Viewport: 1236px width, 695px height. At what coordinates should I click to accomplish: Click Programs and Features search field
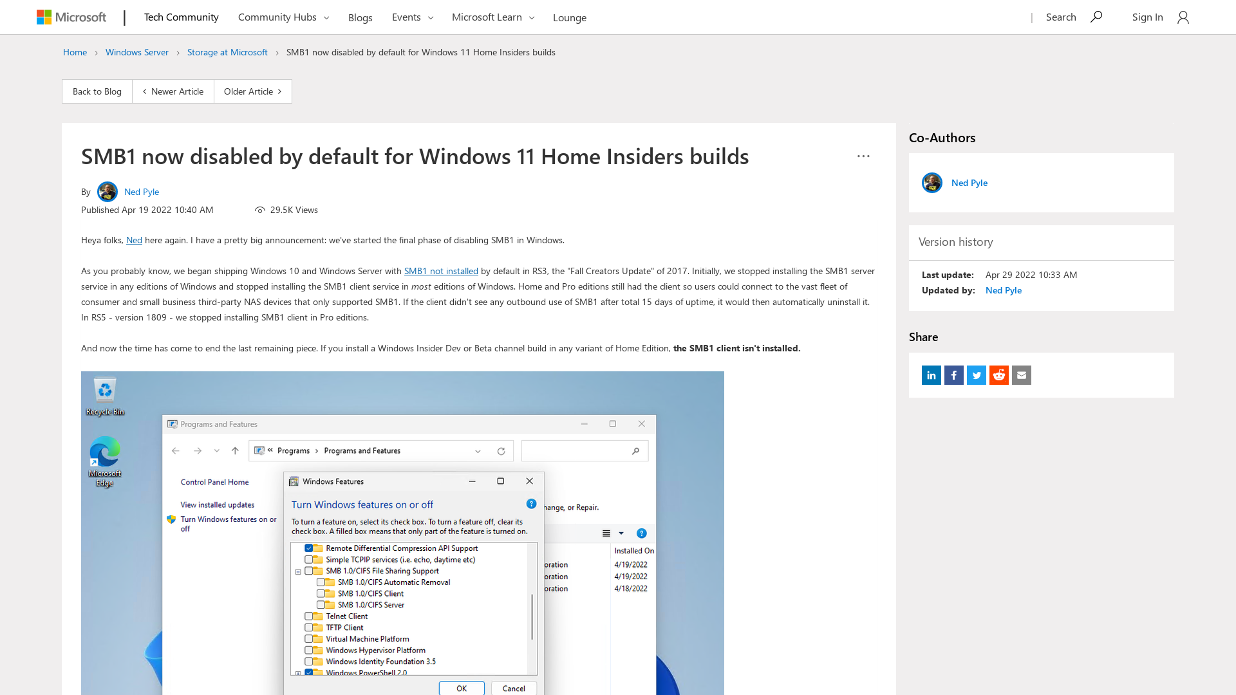pyautogui.click(x=585, y=451)
